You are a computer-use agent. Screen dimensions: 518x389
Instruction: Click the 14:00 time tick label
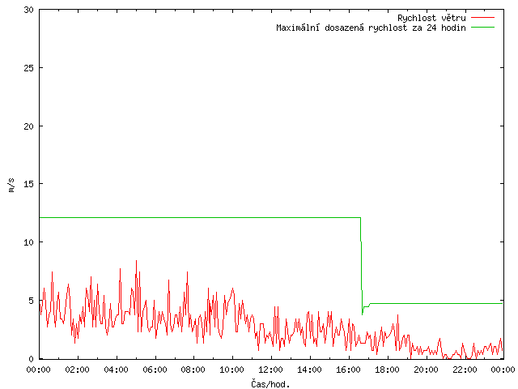pos(309,370)
